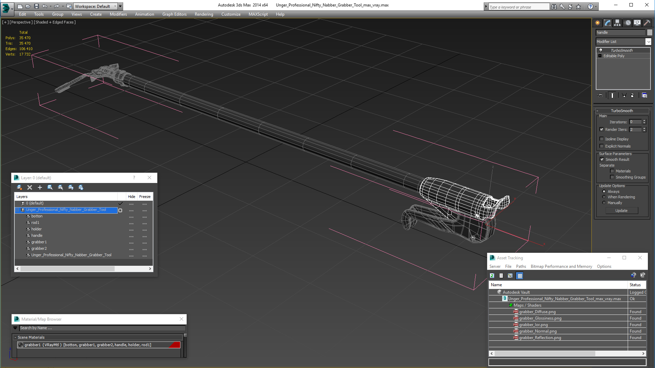Viewport: 655px width, 368px height.
Task: Click the Pin Stack icon
Action: pyautogui.click(x=600, y=95)
